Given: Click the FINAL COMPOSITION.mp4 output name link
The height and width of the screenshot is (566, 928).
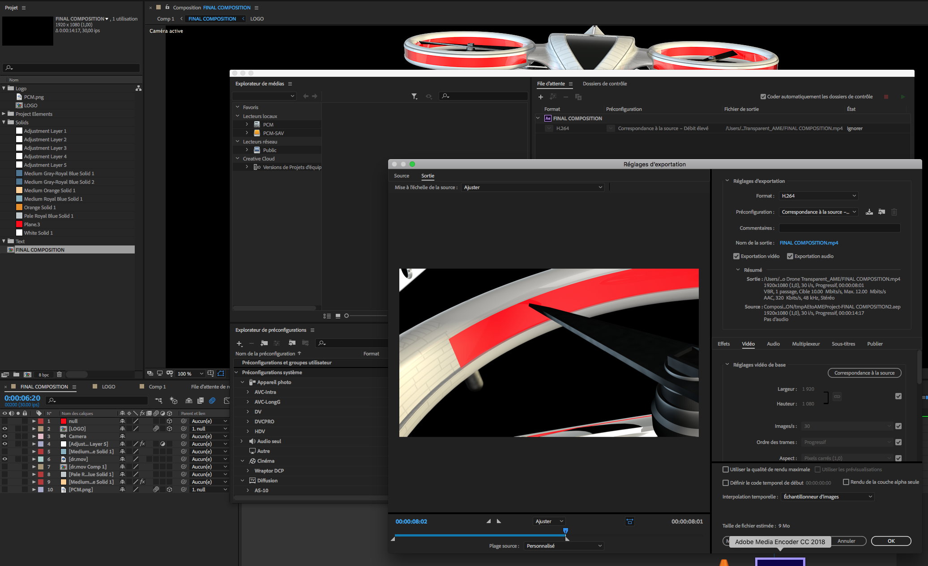Looking at the screenshot, I should point(808,243).
